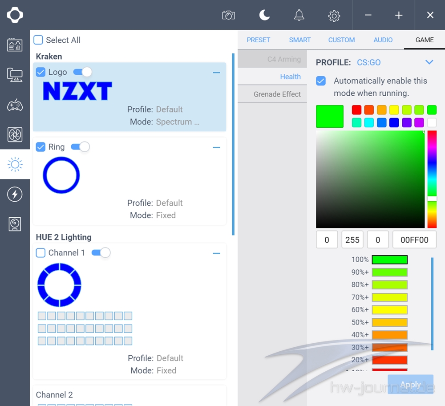Open the Cooling fan sidebar icon
Screen dimensions: 445x406
(15, 134)
